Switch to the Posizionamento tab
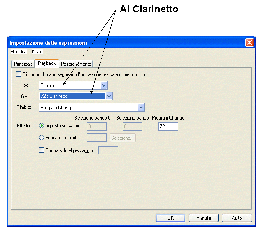This screenshot has width=261, height=230. 76,64
